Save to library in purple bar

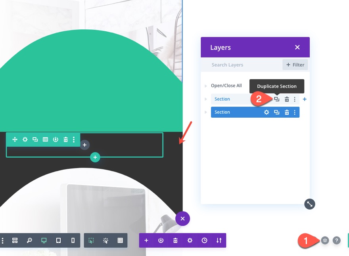click(161, 241)
